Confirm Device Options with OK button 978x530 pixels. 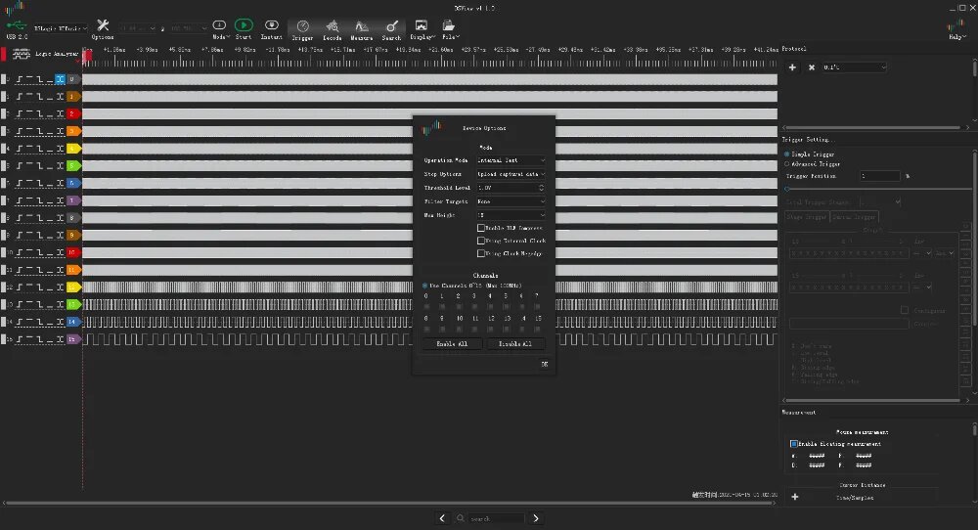pyautogui.click(x=545, y=364)
